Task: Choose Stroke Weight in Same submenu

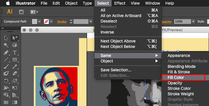Action: tap(185, 94)
